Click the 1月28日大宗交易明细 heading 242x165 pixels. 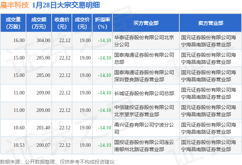66,5
